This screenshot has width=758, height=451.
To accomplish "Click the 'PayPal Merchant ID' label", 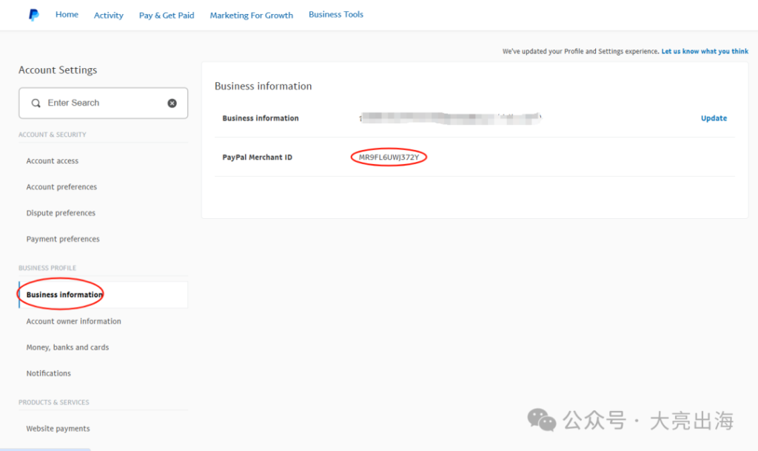I will [x=257, y=157].
